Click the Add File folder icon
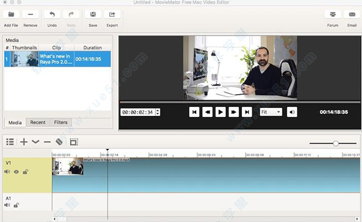The width and height of the screenshot is (362, 222). [x=11, y=14]
